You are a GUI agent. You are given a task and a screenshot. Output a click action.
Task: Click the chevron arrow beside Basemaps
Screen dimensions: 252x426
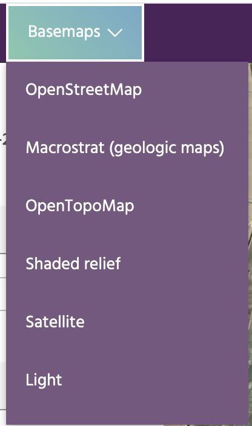(115, 33)
